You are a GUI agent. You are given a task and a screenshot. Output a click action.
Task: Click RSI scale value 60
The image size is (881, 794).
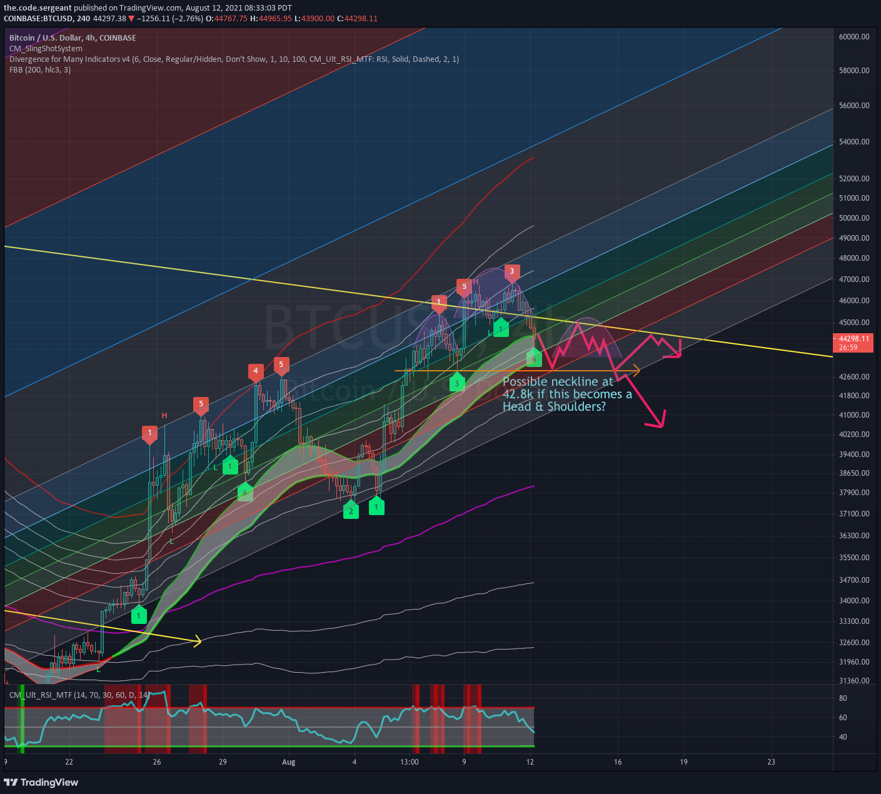(843, 717)
